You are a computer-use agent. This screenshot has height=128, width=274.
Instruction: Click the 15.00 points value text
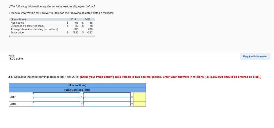pyautogui.click(x=16, y=59)
